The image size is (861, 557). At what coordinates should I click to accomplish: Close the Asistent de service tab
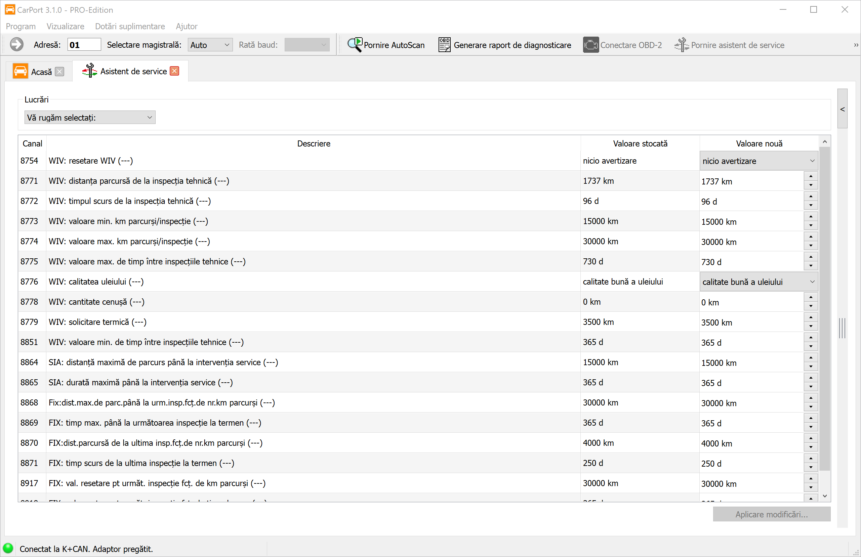pos(175,71)
